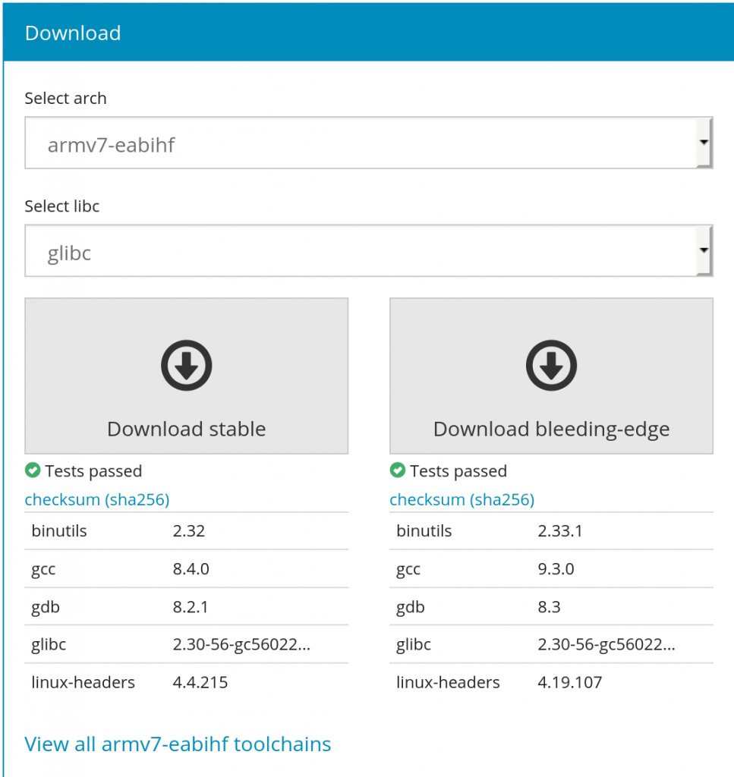Click the green check icon under bleeding-edge

[x=398, y=470]
